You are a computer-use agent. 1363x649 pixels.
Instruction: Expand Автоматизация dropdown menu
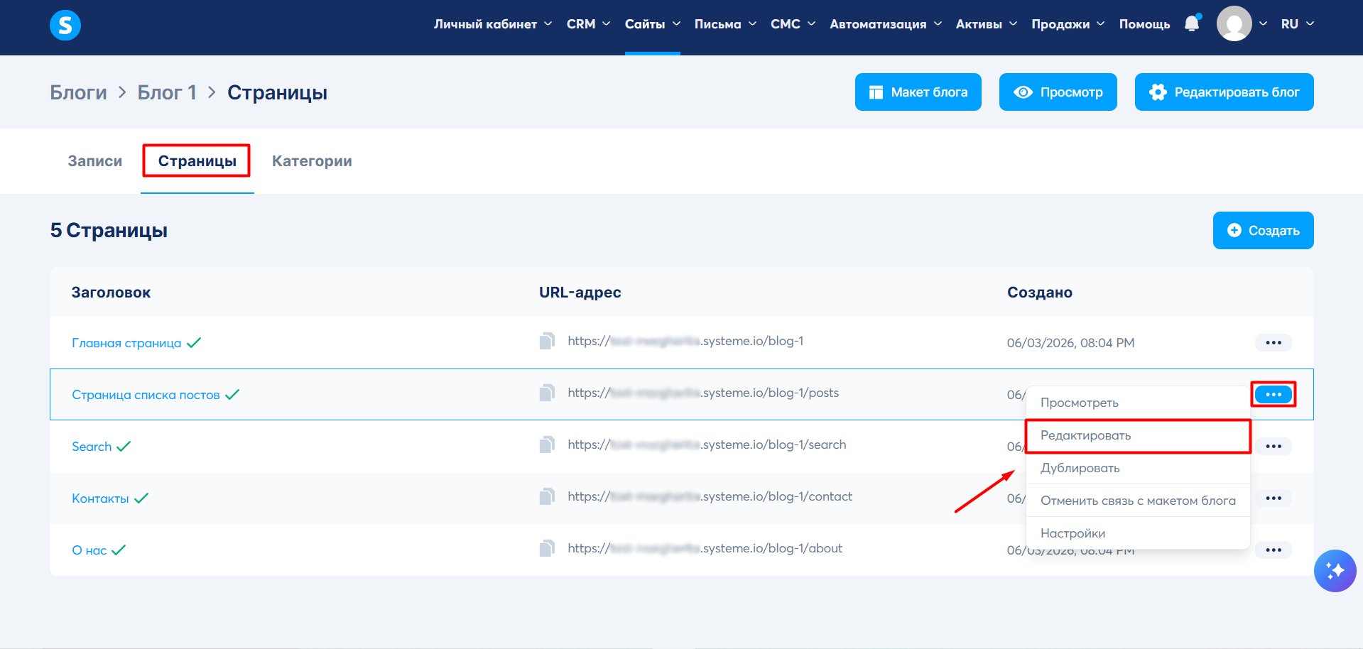pyautogui.click(x=886, y=24)
